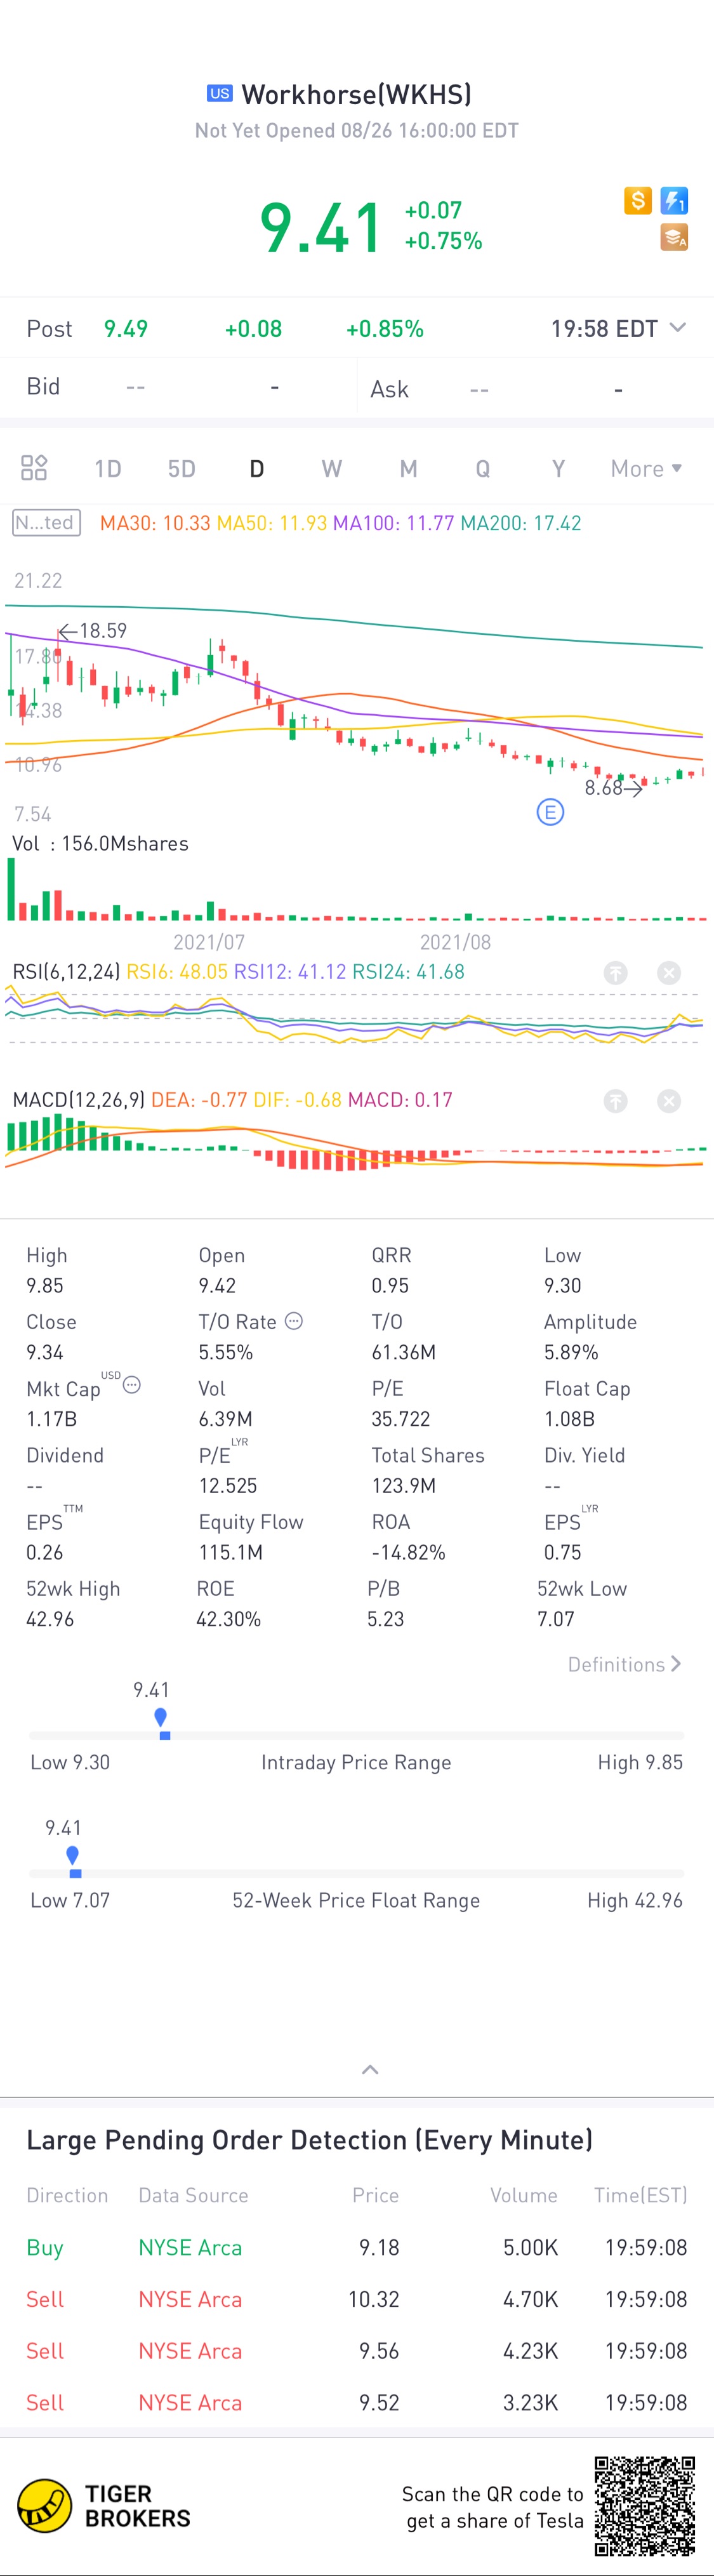Image resolution: width=714 pixels, height=2576 pixels.
Task: Tap the Amplitude value 5.89%
Action: coord(571,1352)
